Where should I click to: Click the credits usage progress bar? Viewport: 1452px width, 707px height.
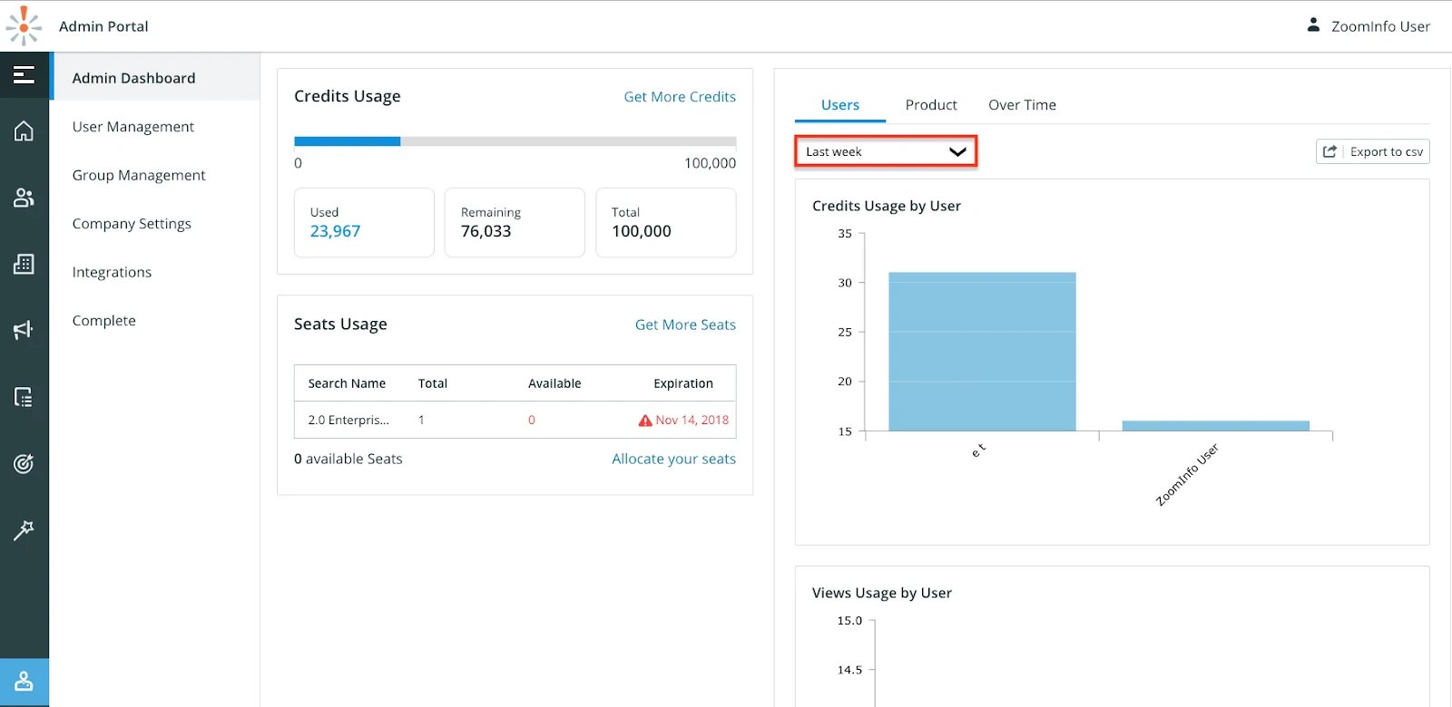click(515, 141)
